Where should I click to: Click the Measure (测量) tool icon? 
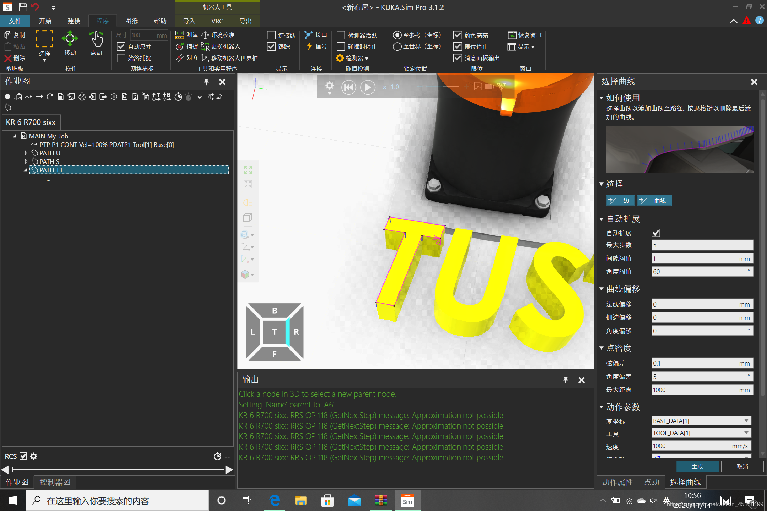[x=180, y=35]
